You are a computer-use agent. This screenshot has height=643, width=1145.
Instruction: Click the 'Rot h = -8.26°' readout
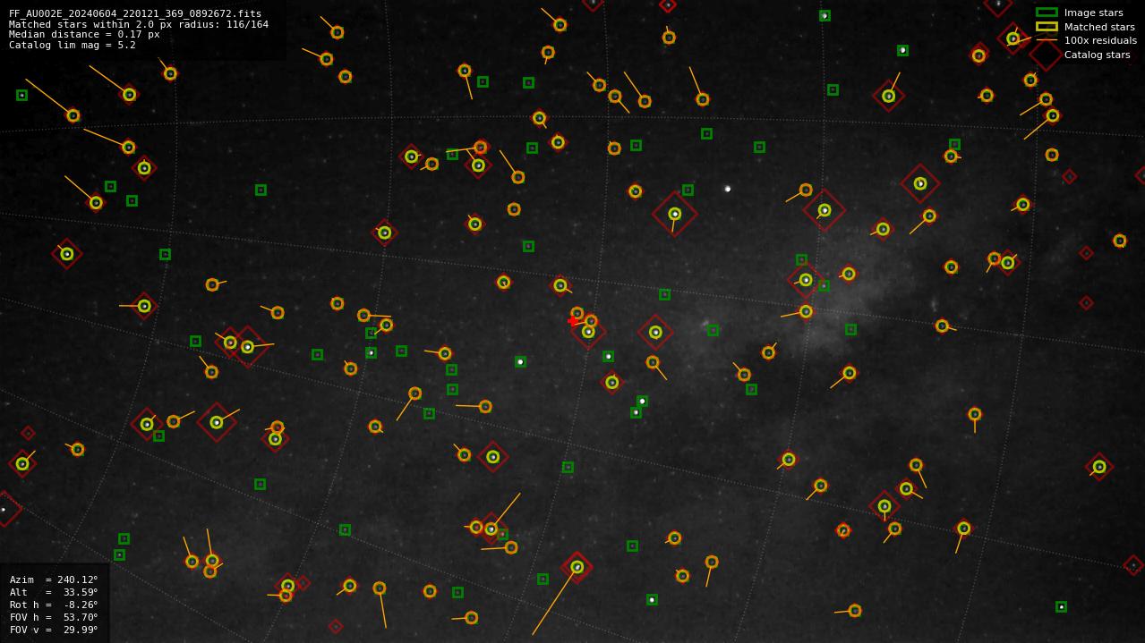(x=54, y=605)
